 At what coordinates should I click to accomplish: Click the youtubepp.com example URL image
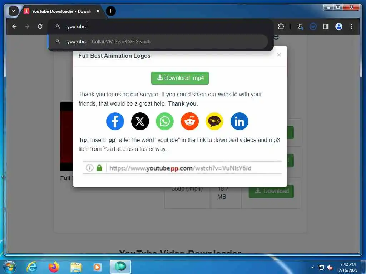coord(182,168)
